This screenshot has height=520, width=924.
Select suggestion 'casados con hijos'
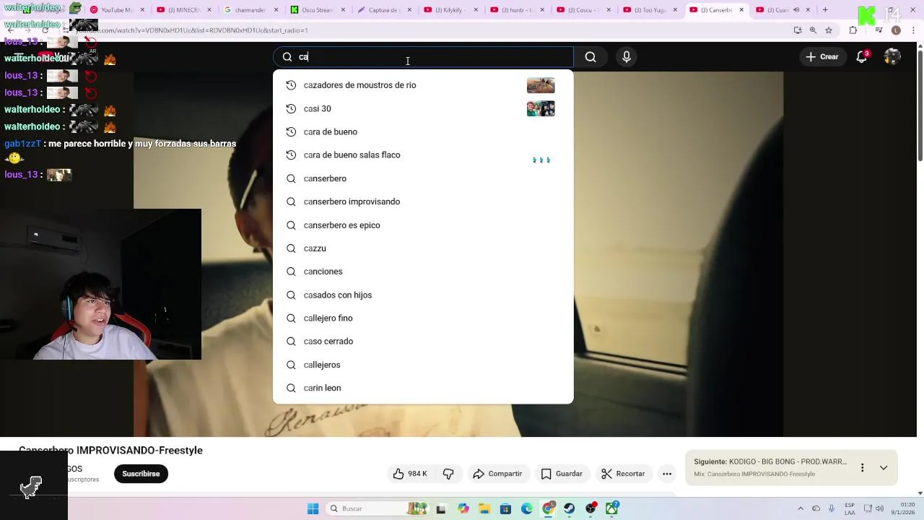pyautogui.click(x=423, y=295)
